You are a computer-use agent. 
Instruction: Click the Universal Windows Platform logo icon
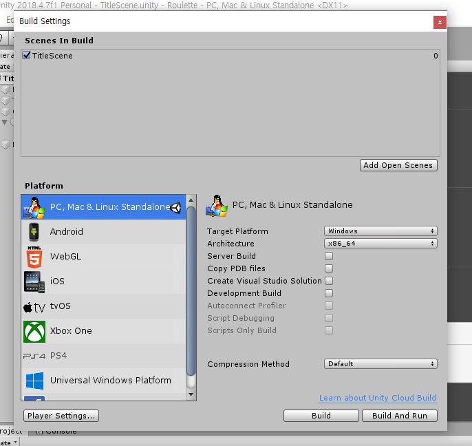(x=34, y=381)
